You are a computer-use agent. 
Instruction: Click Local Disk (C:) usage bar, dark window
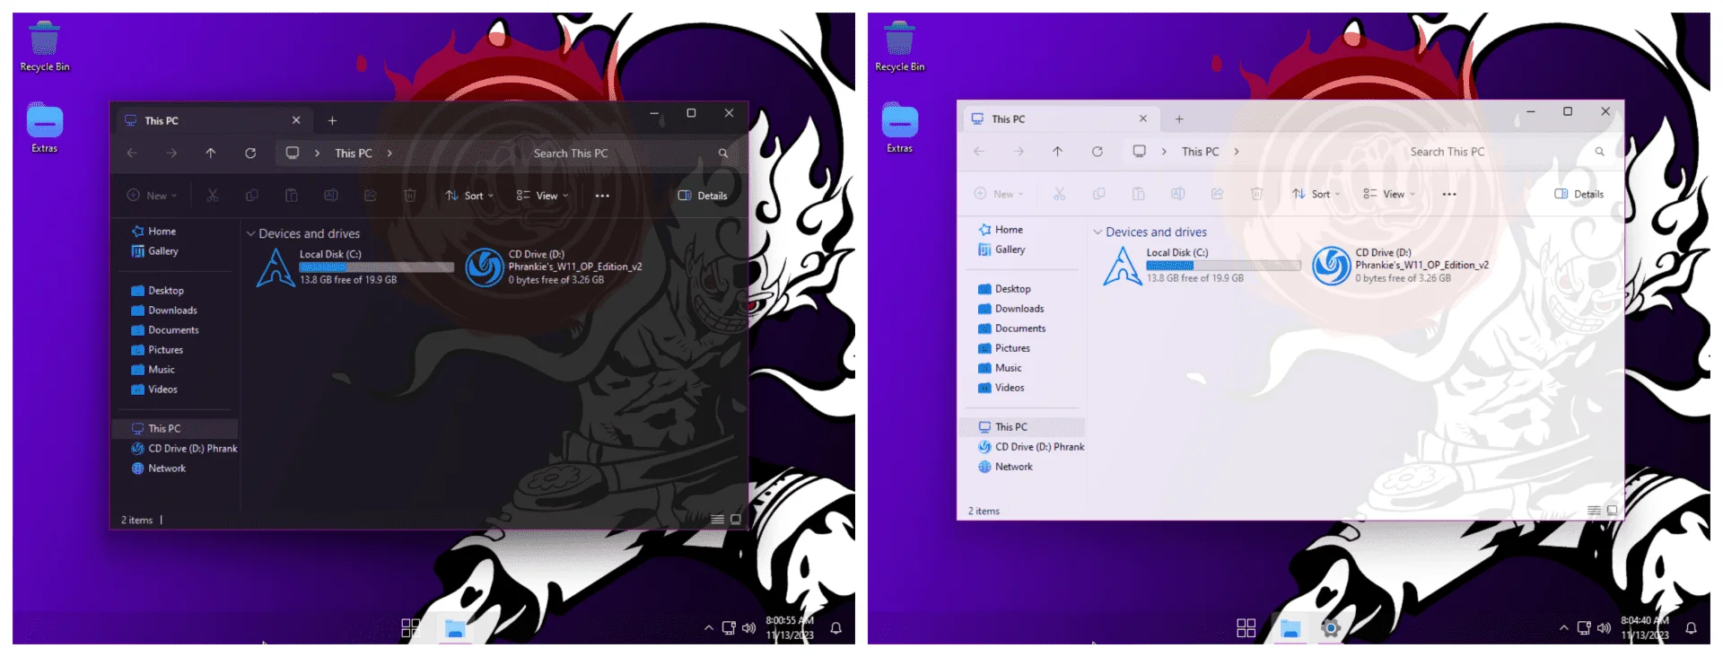tap(377, 267)
